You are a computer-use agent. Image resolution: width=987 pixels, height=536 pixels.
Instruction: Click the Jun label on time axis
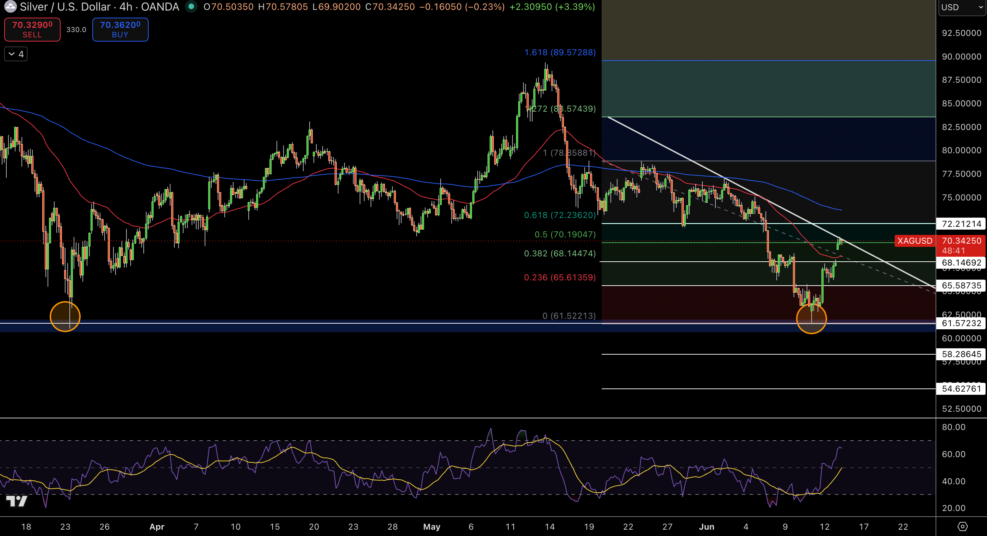point(707,527)
